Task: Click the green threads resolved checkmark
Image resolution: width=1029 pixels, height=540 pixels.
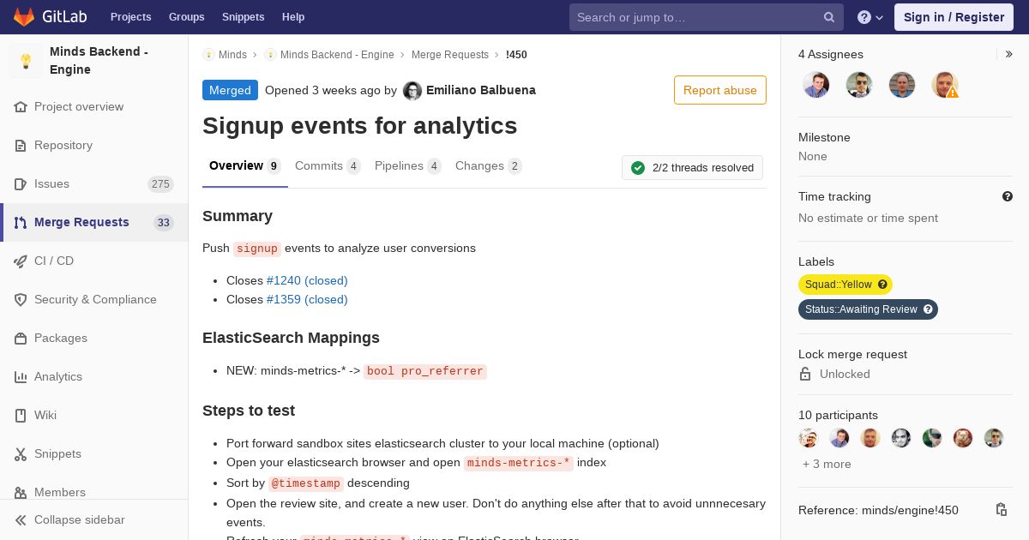Action: coord(638,168)
